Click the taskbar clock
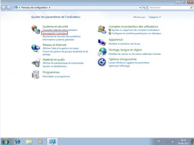 coord(183,142)
